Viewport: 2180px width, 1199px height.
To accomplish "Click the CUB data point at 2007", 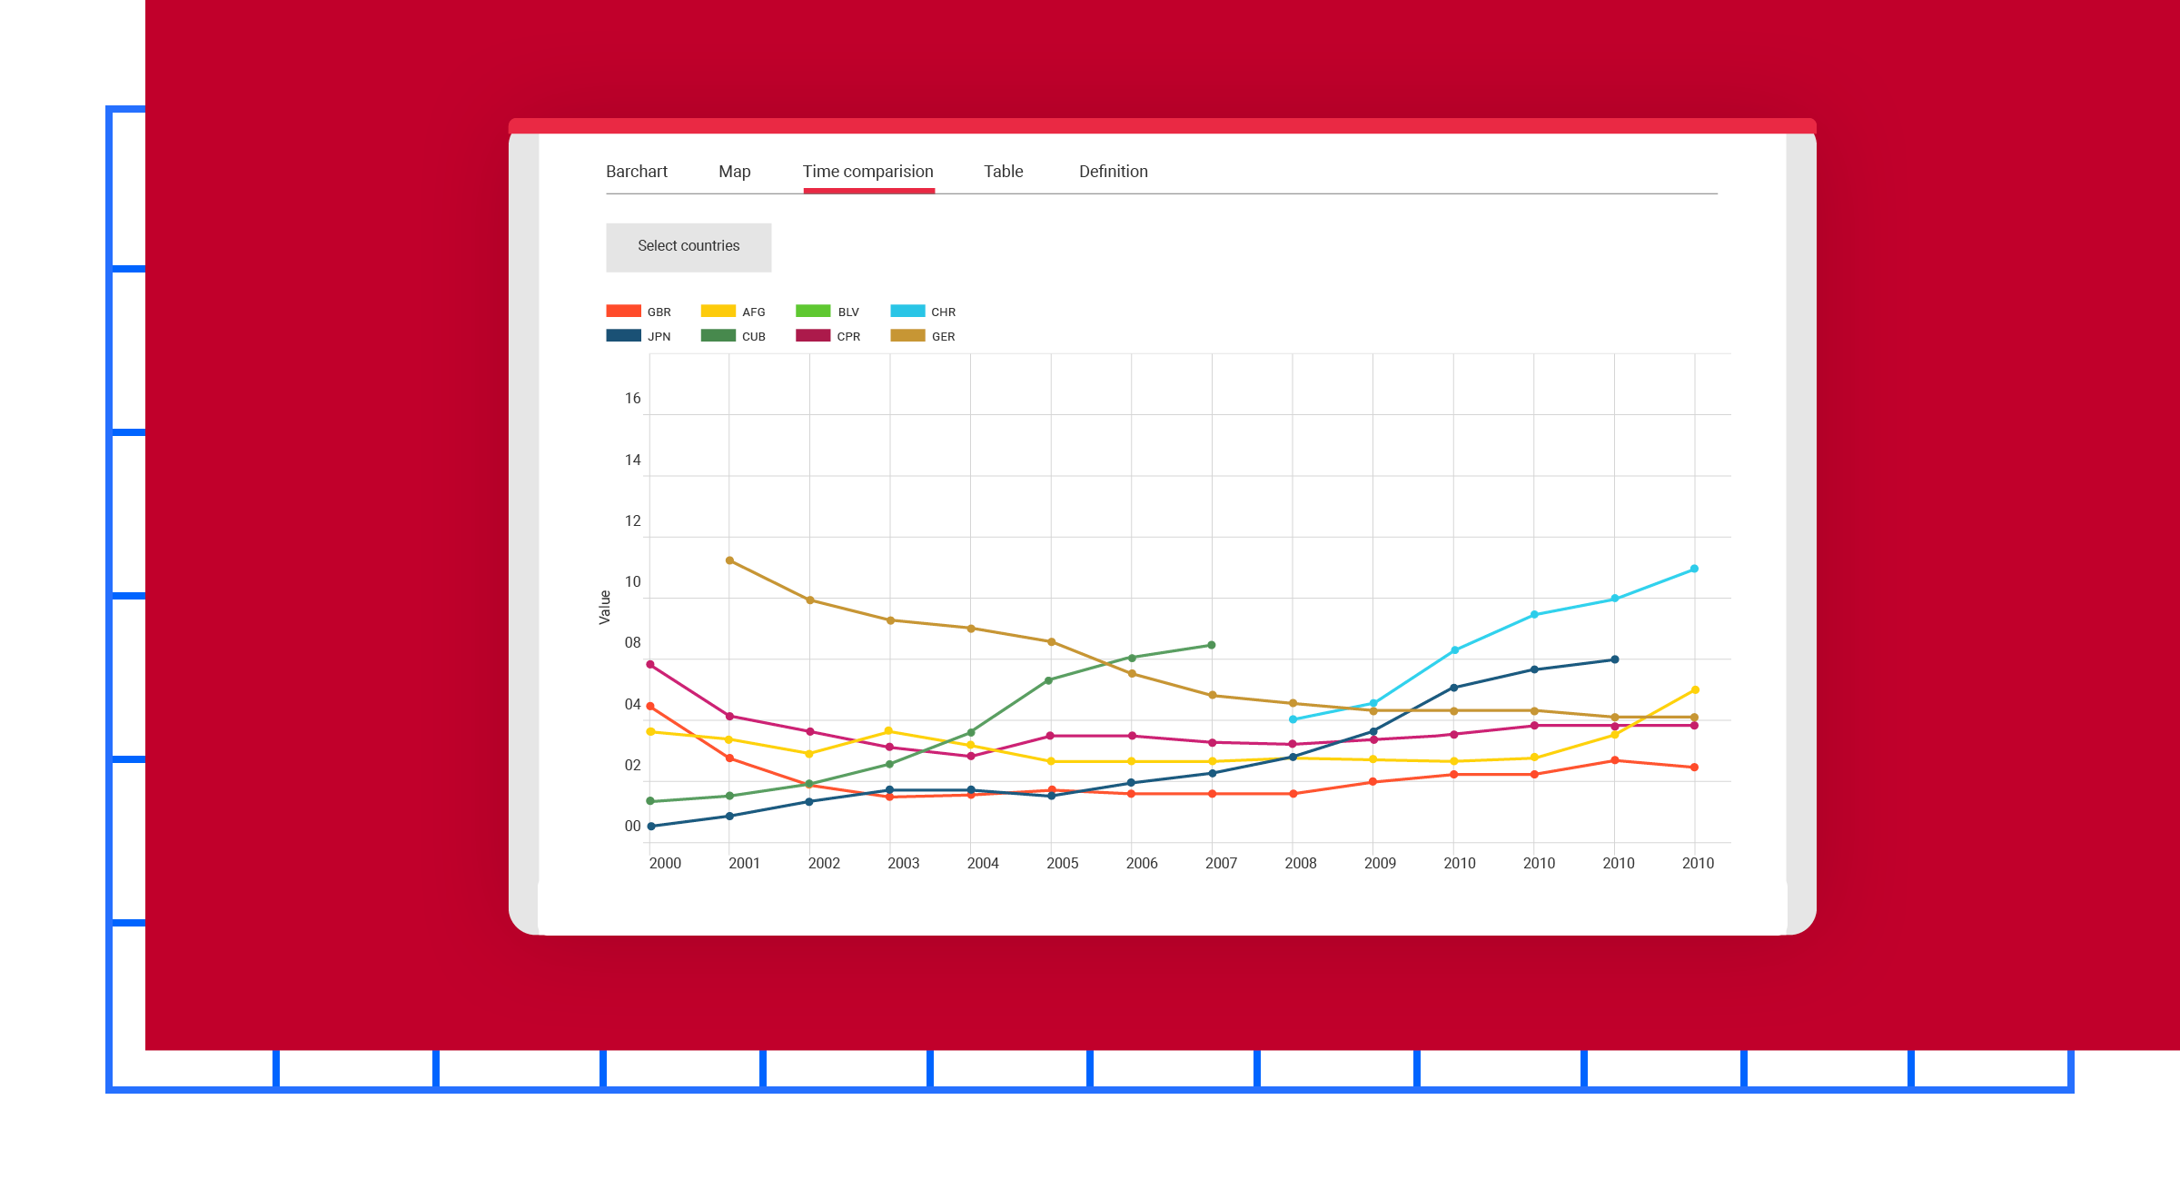I will coord(1212,646).
